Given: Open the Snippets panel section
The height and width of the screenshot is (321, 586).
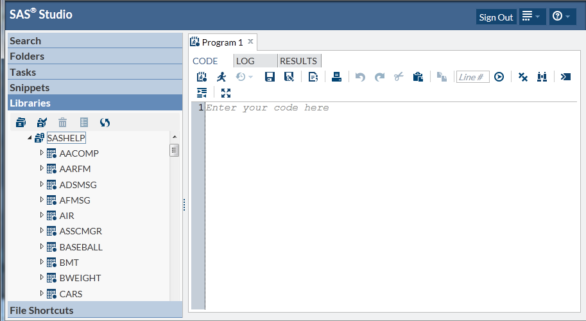Looking at the screenshot, I should [x=95, y=87].
